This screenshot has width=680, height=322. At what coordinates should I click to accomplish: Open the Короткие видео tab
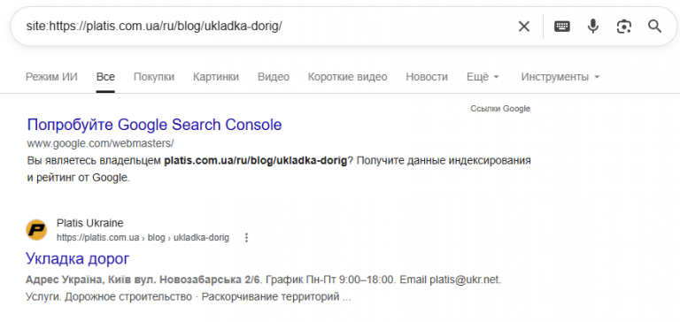click(x=347, y=77)
